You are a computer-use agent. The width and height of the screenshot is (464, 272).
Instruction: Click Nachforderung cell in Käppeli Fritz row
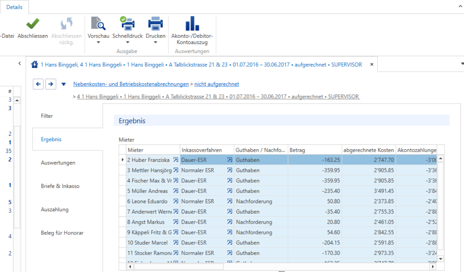[x=261, y=232]
